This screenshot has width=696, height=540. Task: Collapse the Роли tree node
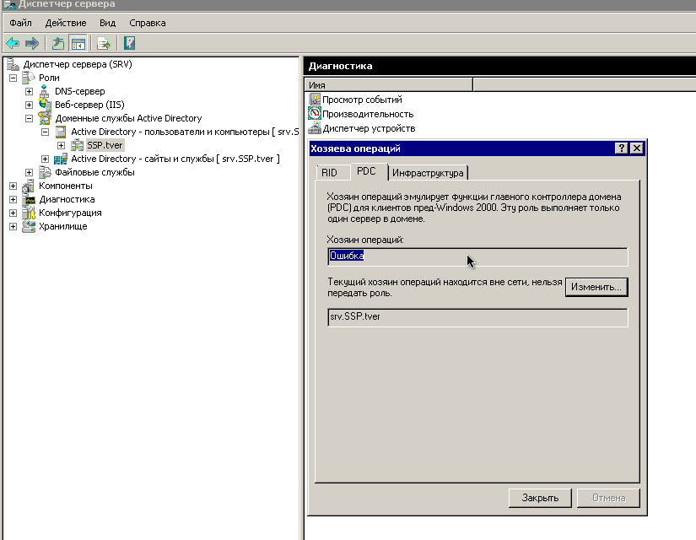13,78
